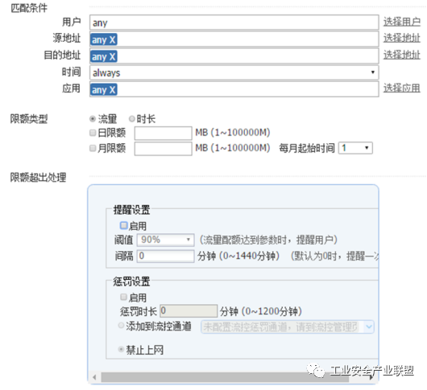Tick 启用 under 惩罚设置
The width and height of the screenshot is (427, 390).
[123, 297]
